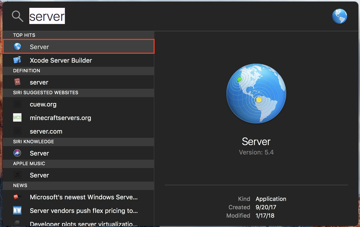Click the Server globe icon in search bar
The height and width of the screenshot is (227, 360).
point(339,16)
